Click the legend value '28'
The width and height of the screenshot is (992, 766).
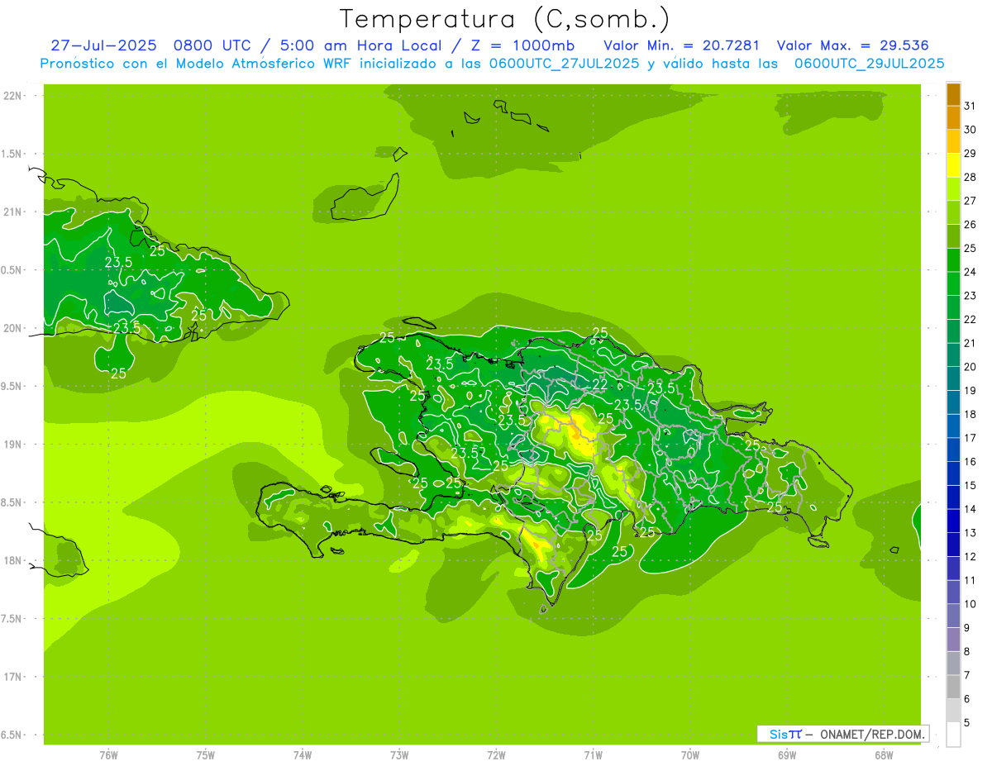coord(970,177)
